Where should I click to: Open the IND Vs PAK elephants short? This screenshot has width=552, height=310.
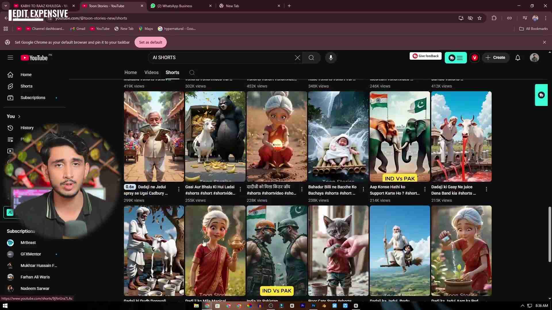[400, 136]
